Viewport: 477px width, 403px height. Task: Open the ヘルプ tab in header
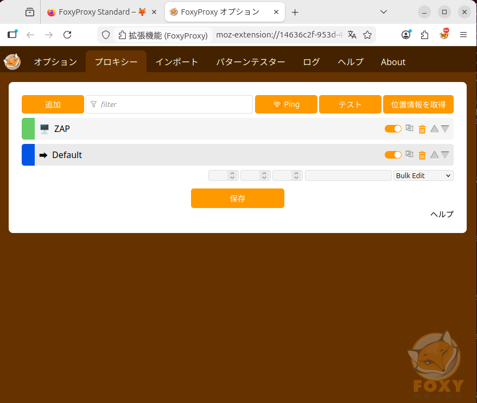click(x=351, y=62)
